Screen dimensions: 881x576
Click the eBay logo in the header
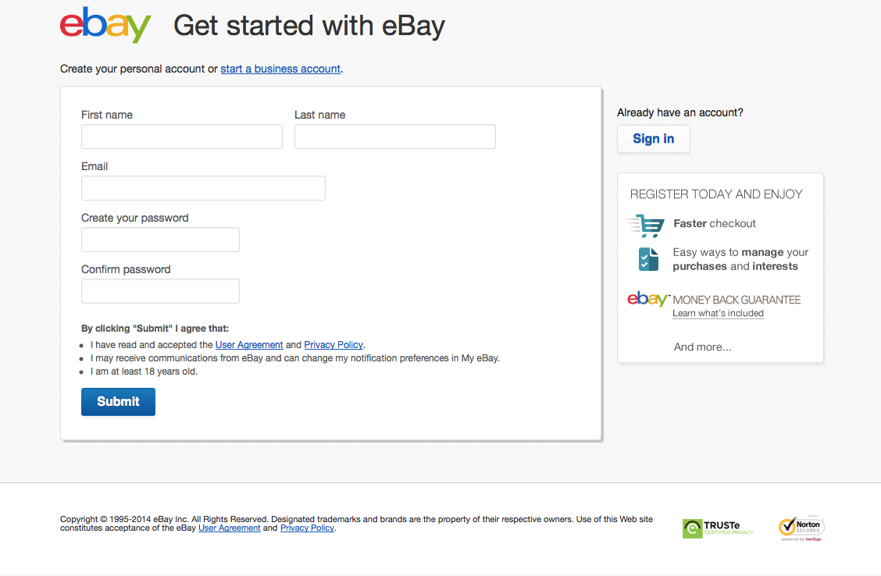tap(105, 25)
